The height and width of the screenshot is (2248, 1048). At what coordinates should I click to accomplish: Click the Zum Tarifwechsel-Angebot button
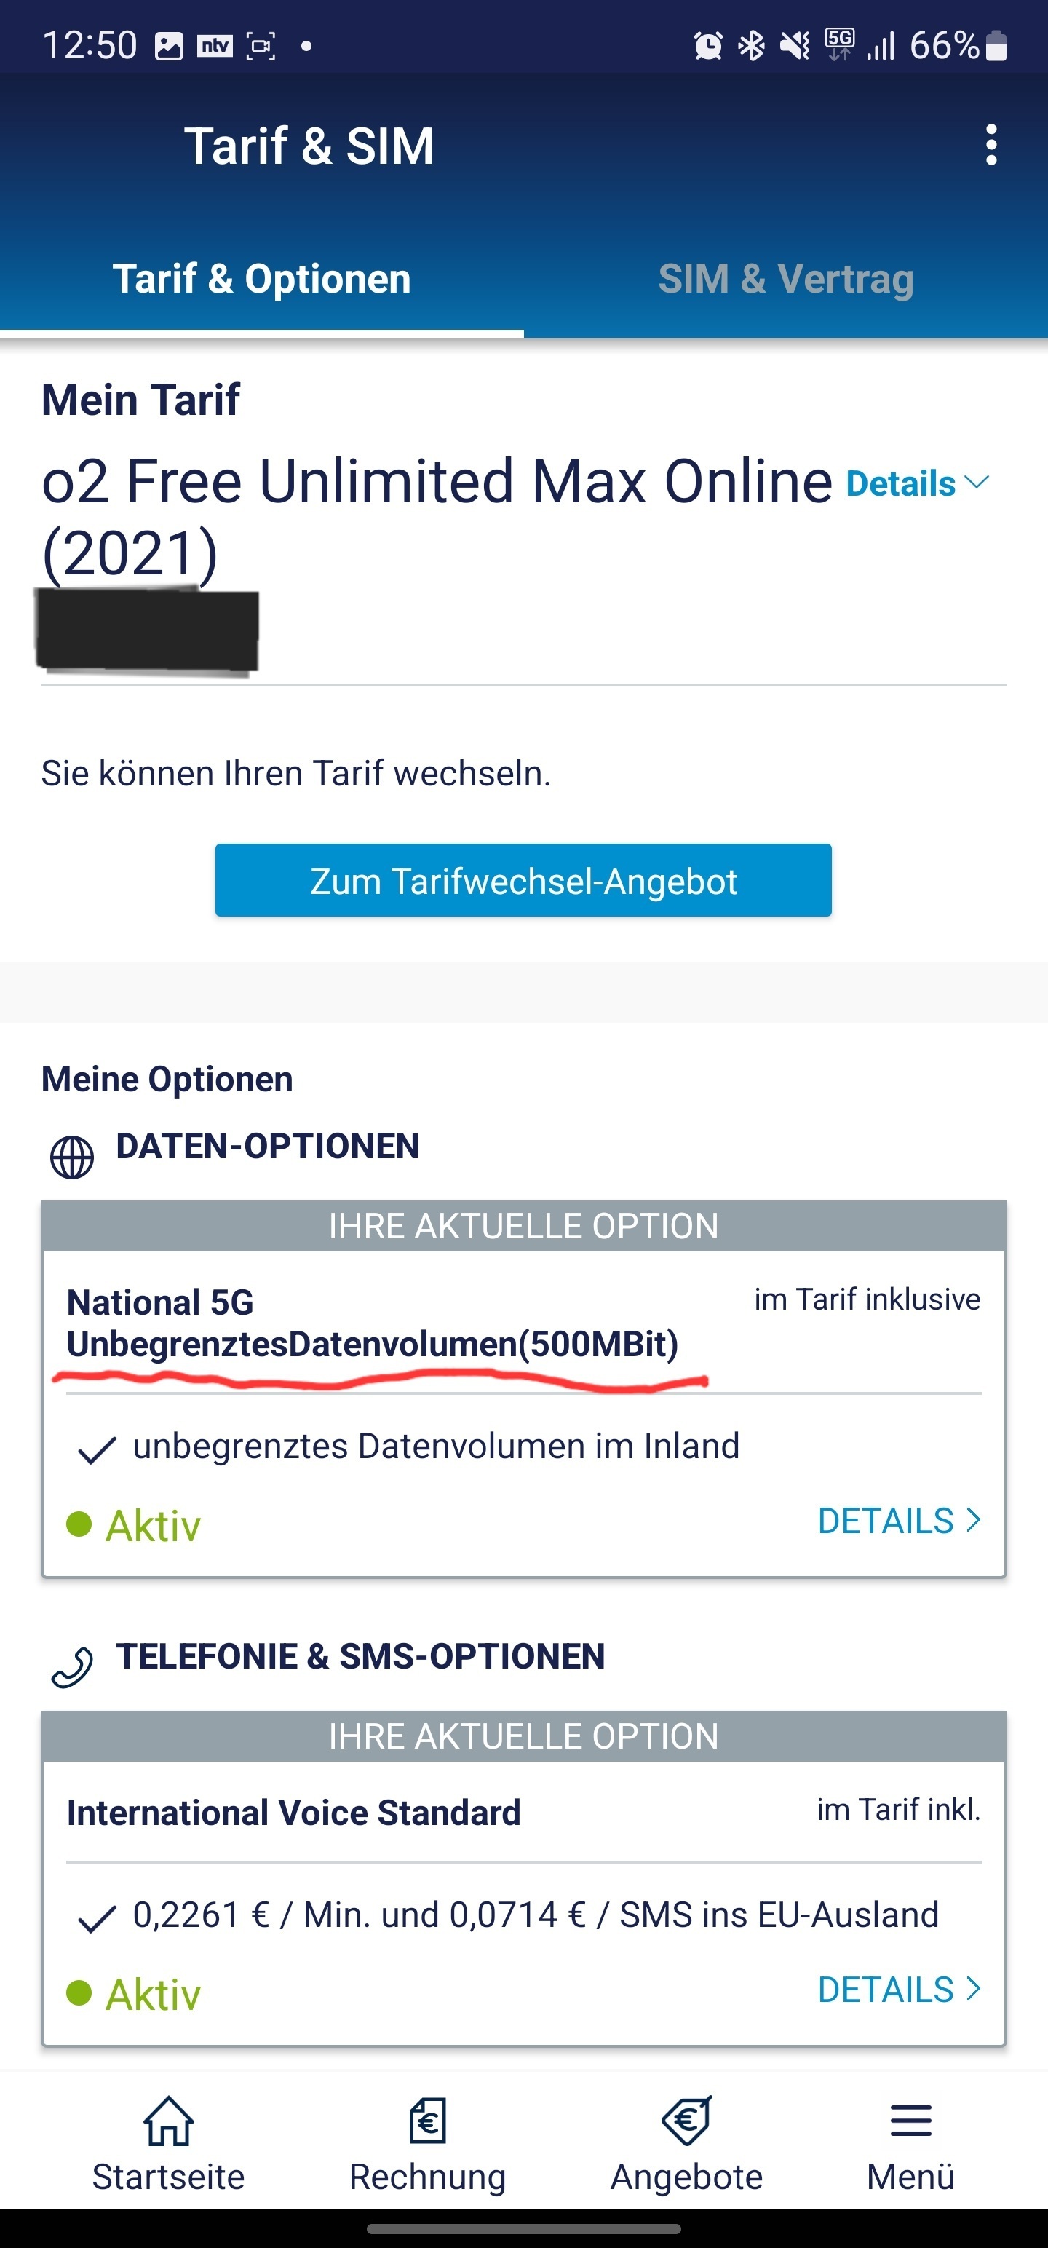[523, 881]
